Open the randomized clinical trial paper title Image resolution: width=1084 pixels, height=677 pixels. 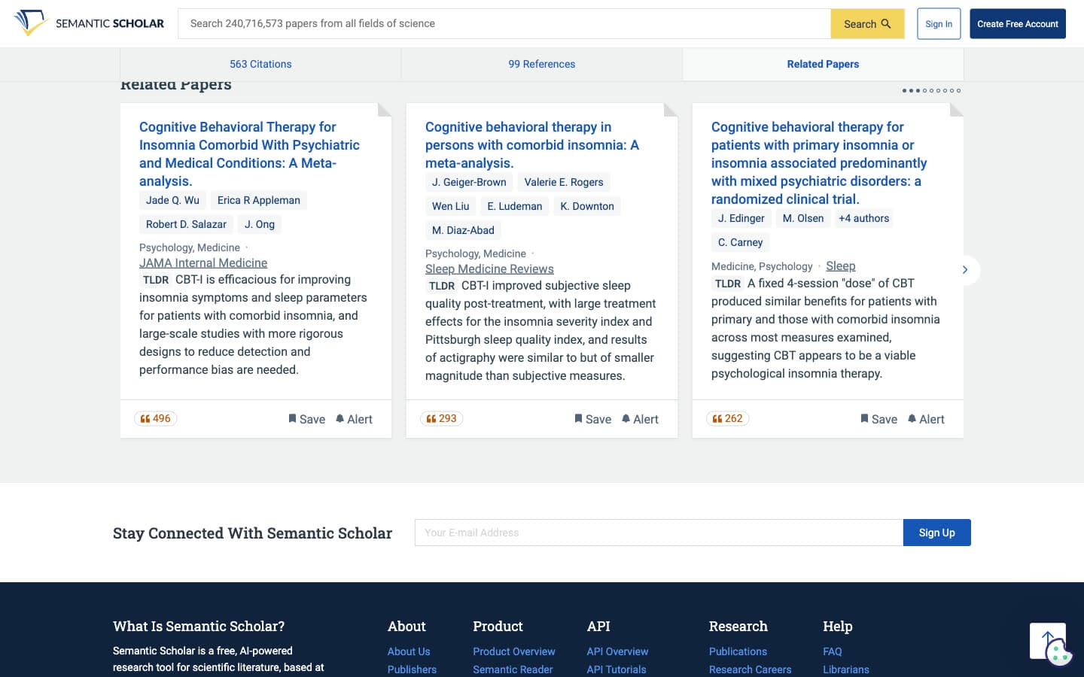coord(819,163)
